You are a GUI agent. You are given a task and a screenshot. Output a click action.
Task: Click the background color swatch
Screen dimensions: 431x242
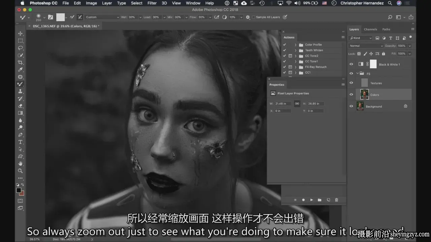pyautogui.click(x=22, y=193)
